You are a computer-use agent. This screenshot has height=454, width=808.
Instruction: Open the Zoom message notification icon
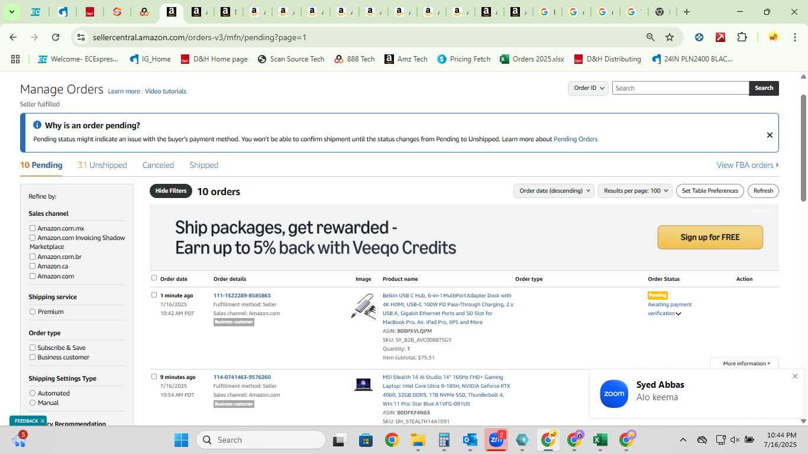(x=614, y=394)
